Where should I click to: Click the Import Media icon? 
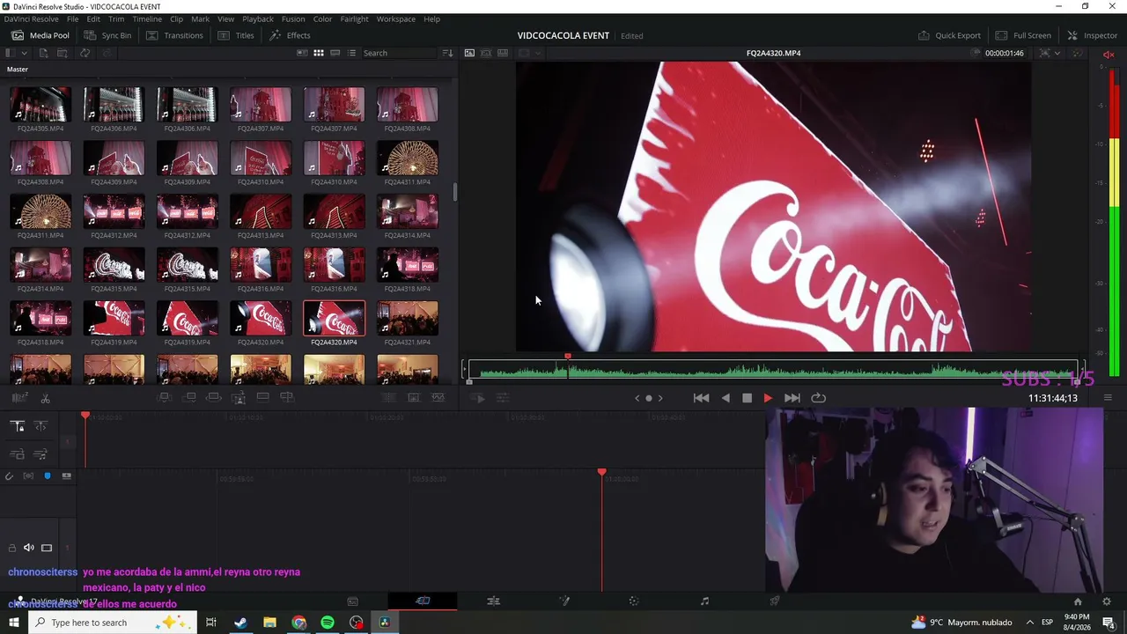[43, 53]
